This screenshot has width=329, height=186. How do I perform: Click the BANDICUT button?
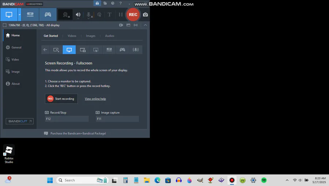pyautogui.click(x=19, y=121)
